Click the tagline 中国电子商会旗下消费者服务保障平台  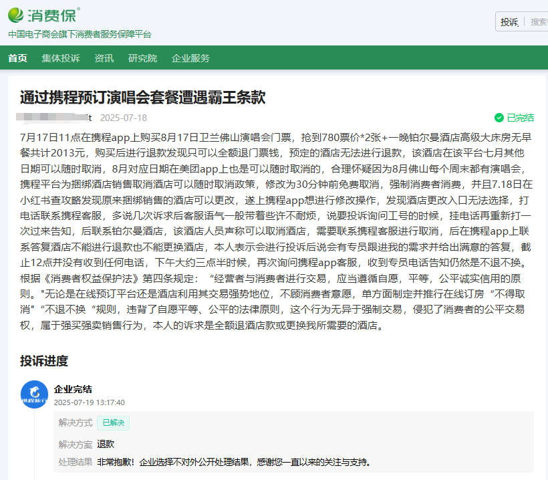coord(80,34)
